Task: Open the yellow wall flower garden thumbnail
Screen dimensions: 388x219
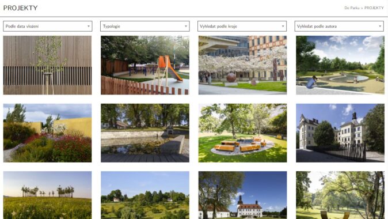Action: tap(47, 133)
